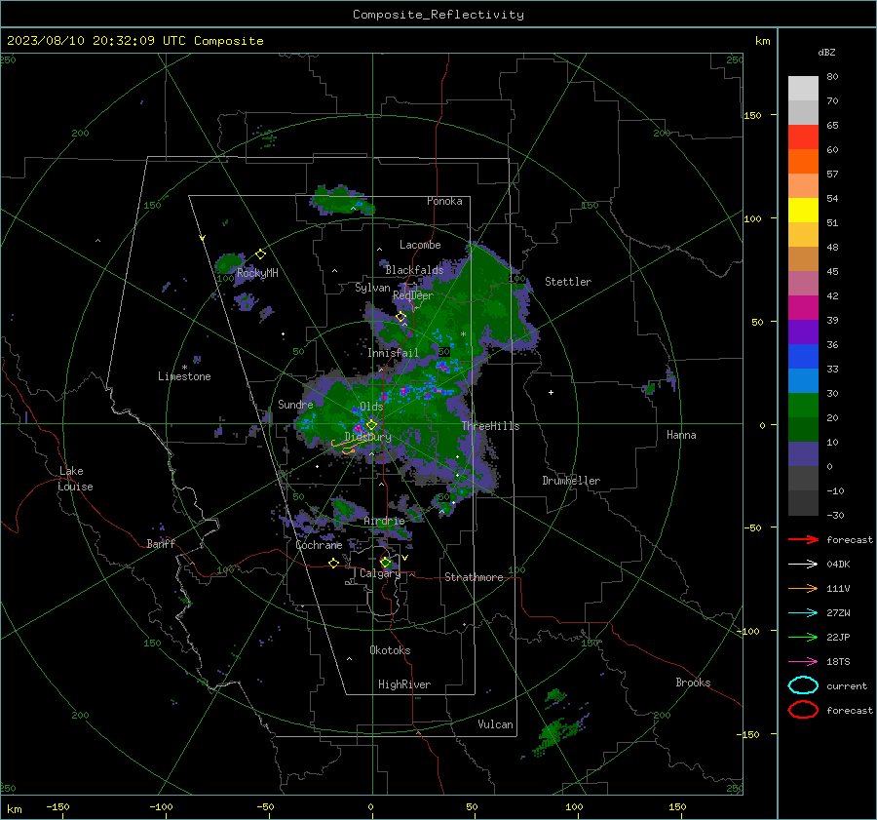Click the Sylvan label
Viewport: 877px width, 820px height.
pos(372,288)
